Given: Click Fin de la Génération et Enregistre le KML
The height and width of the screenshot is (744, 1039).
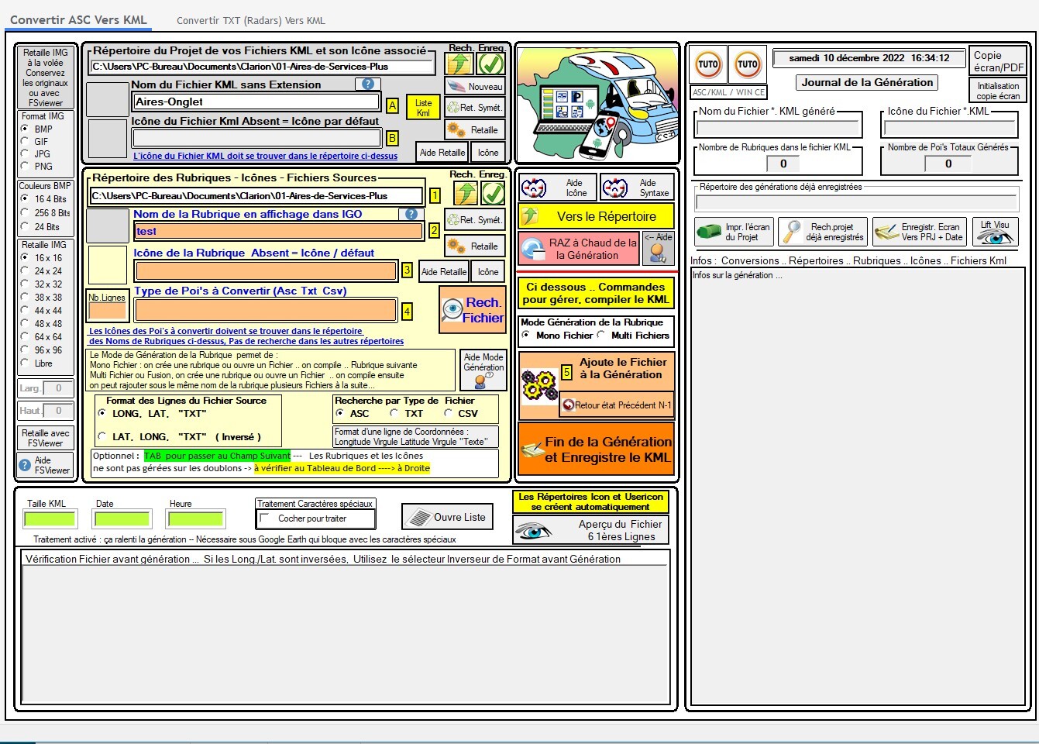Looking at the screenshot, I should [x=597, y=449].
